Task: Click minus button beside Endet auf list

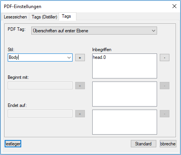Action: (x=164, y=114)
